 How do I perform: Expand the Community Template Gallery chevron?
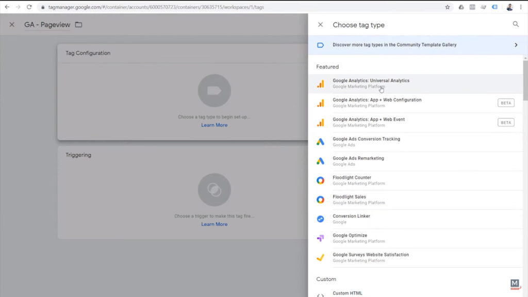coord(515,45)
